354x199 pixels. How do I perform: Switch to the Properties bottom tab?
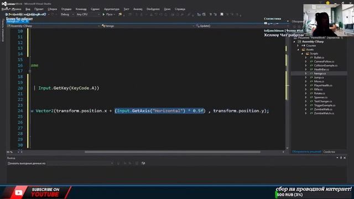click(x=329, y=152)
